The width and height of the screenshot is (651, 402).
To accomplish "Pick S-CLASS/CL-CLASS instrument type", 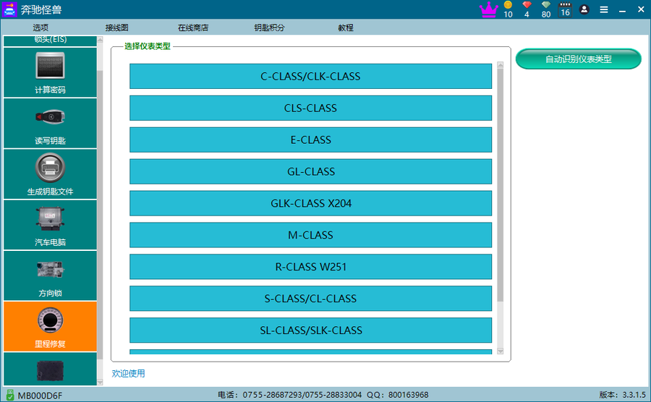I will 310,299.
